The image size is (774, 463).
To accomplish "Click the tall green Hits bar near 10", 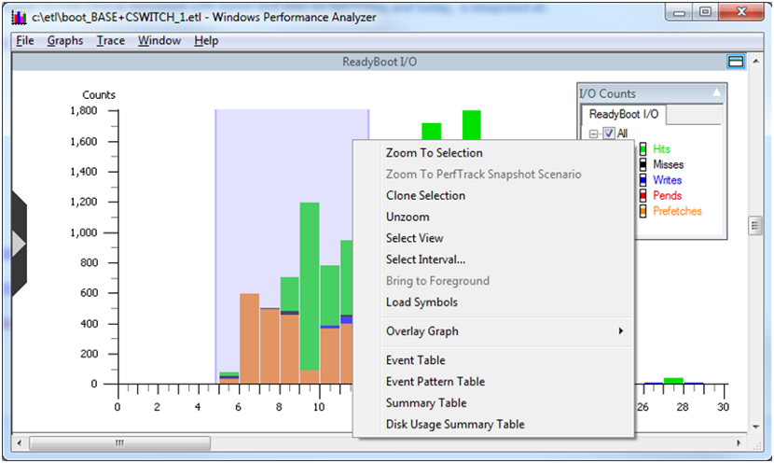I will point(310,286).
